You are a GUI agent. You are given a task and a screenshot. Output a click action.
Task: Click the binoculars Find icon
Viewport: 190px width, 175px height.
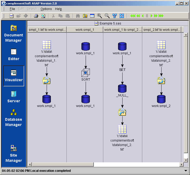tap(78, 16)
